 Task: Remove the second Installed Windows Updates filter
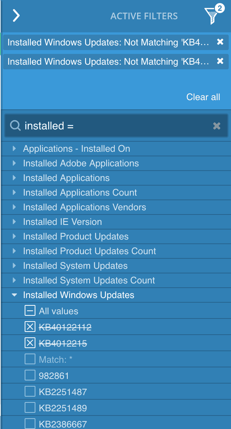coord(220,61)
